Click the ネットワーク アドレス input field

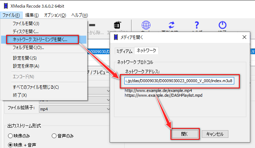(179, 81)
